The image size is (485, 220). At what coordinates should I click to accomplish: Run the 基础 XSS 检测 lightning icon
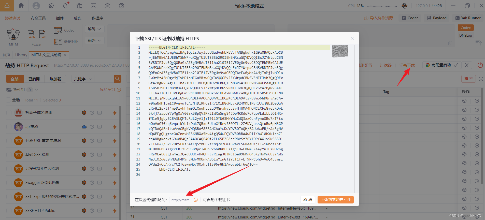pyautogui.click(x=115, y=155)
